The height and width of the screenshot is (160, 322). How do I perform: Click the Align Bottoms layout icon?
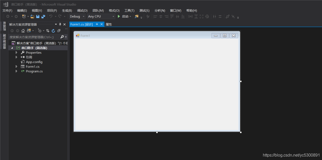[x=183, y=17]
